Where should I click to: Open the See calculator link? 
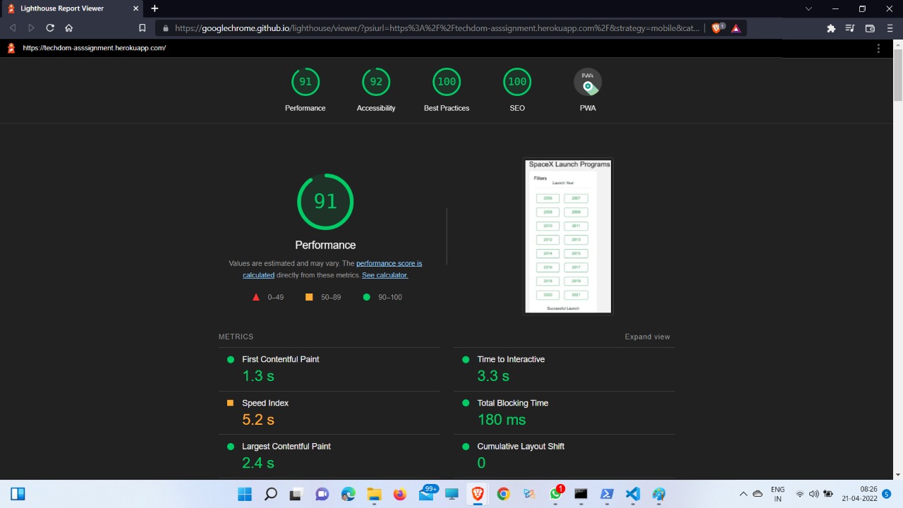point(384,275)
